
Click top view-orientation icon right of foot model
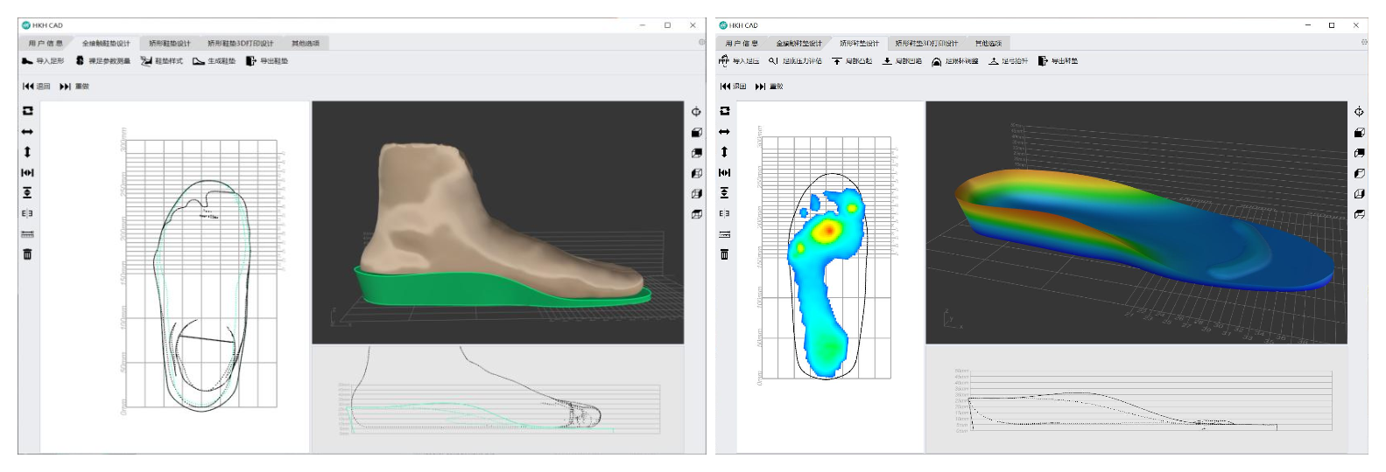click(696, 112)
